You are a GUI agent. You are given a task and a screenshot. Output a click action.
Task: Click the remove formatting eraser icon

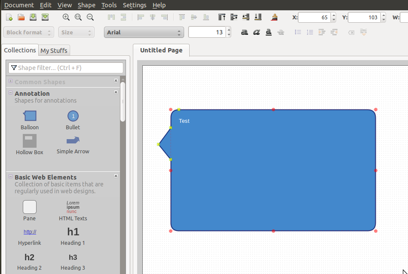(351, 33)
